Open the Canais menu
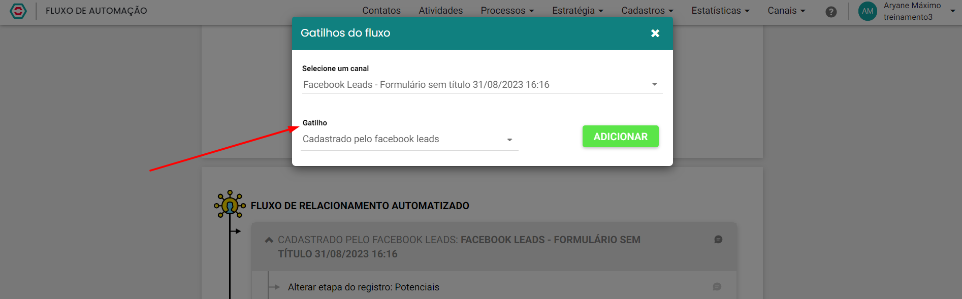 (x=786, y=11)
